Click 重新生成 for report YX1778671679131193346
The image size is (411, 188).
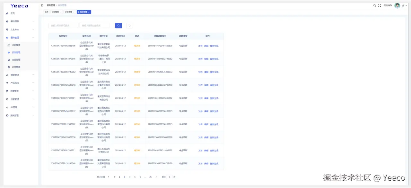coord(214,163)
